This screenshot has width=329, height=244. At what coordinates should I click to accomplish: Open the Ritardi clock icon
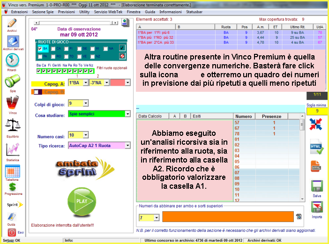[x=12, y=60]
